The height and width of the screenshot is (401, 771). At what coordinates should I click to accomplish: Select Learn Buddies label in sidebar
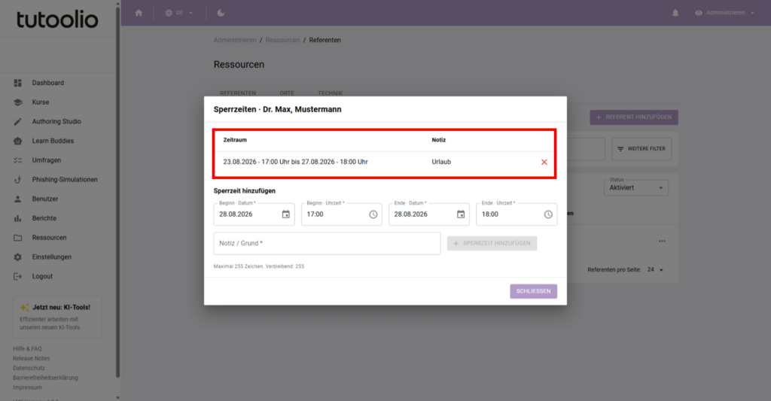coord(53,141)
